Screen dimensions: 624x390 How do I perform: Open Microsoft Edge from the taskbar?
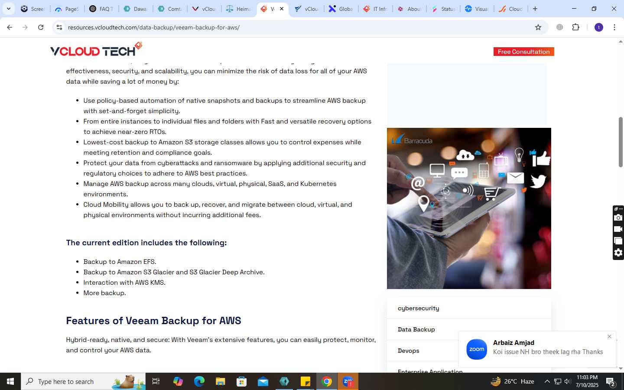pos(199,381)
